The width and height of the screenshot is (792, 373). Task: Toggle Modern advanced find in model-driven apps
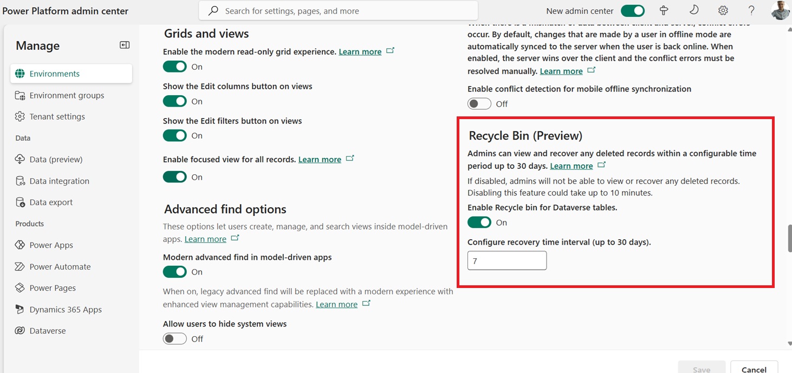pos(175,272)
